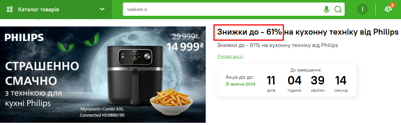Open the Умови акції link
This screenshot has width=401, height=125.
click(x=230, y=56)
